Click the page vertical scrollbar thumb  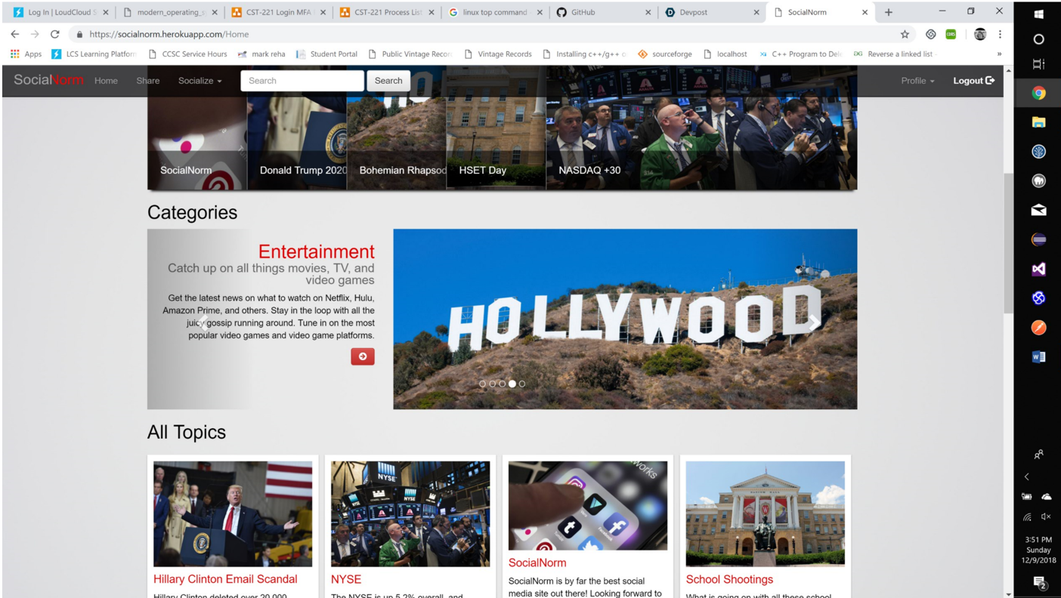(1008, 243)
